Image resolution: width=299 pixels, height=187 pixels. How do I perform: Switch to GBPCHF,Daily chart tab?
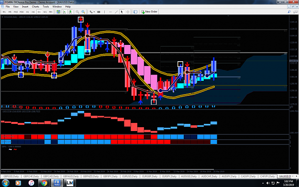31,176
